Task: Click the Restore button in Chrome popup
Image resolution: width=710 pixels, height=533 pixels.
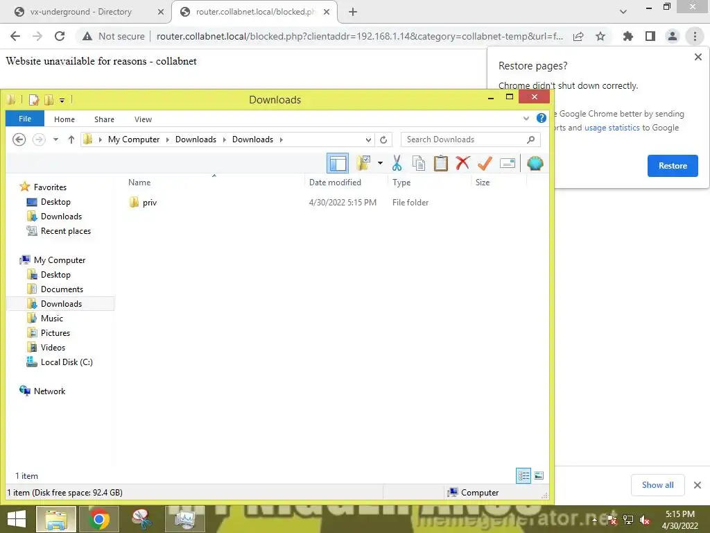Action: point(673,166)
